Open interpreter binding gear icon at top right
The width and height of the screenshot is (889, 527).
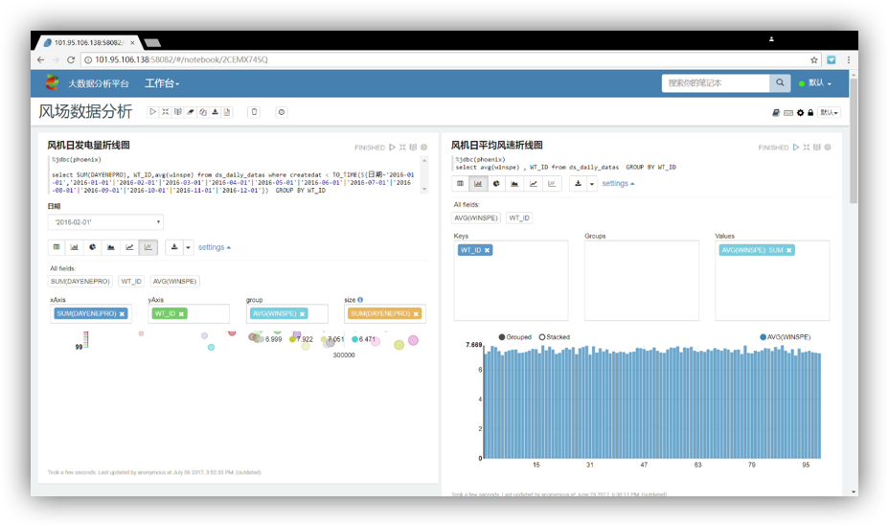pyautogui.click(x=800, y=113)
